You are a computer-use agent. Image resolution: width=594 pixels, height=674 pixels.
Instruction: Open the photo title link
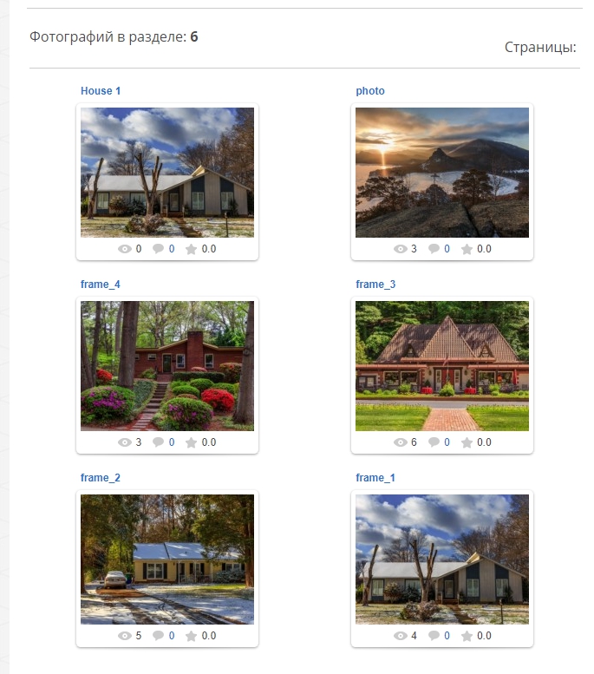(370, 91)
